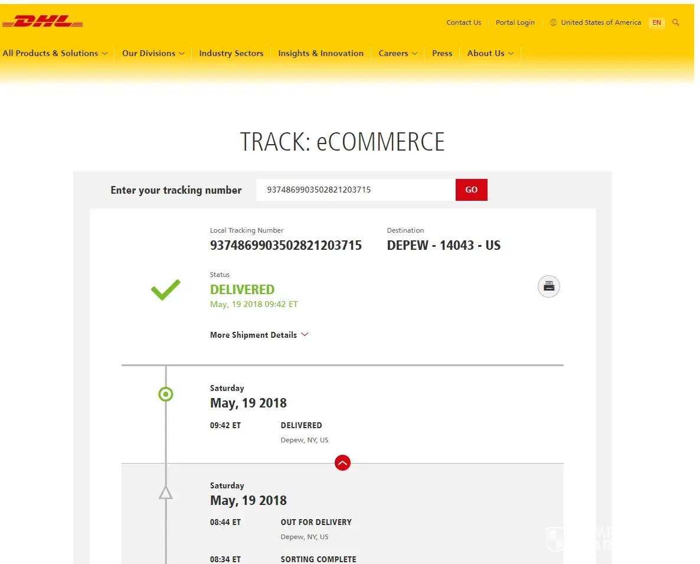Click status date May, 19 2018 09:42 ET

pos(254,304)
